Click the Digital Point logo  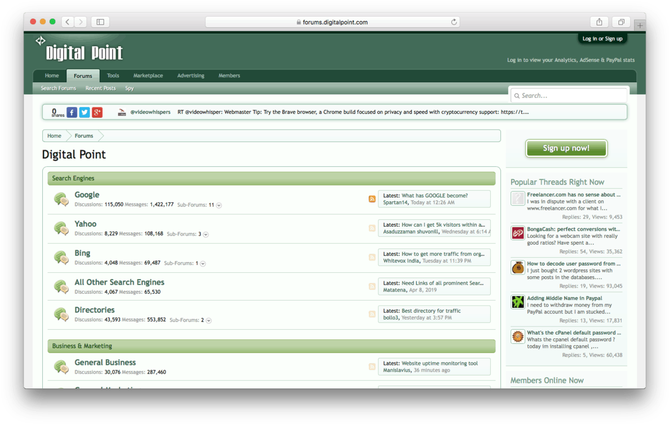point(79,50)
